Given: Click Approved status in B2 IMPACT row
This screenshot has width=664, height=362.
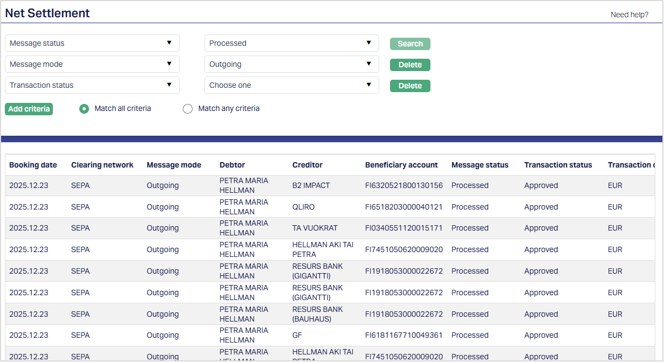Looking at the screenshot, I should (541, 185).
